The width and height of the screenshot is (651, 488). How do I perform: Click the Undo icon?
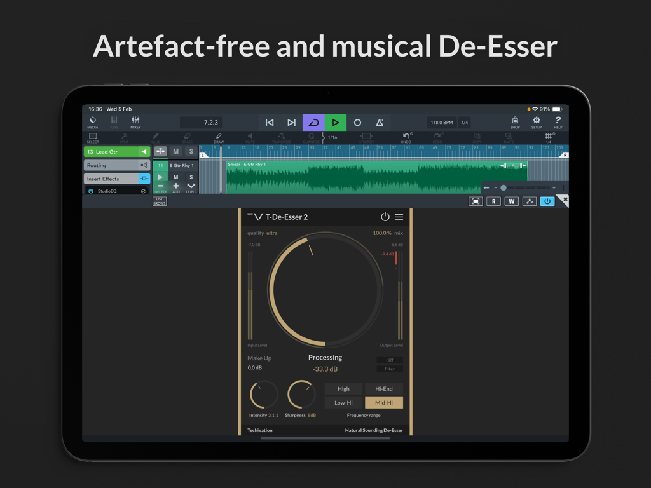coord(406,136)
